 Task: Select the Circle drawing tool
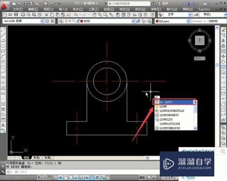click(3, 61)
